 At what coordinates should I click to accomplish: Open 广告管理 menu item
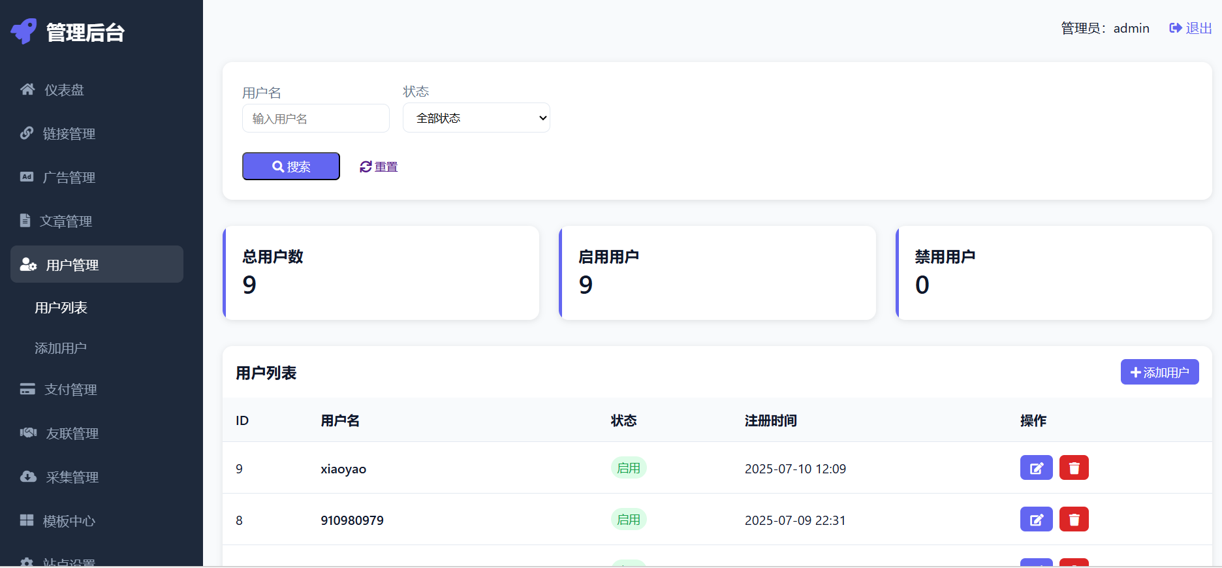[x=97, y=177]
